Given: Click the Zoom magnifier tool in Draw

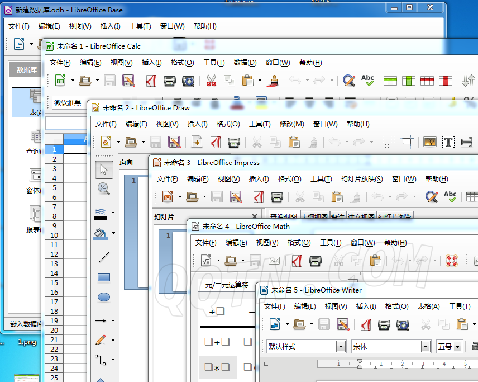Looking at the screenshot, I should coord(103,188).
